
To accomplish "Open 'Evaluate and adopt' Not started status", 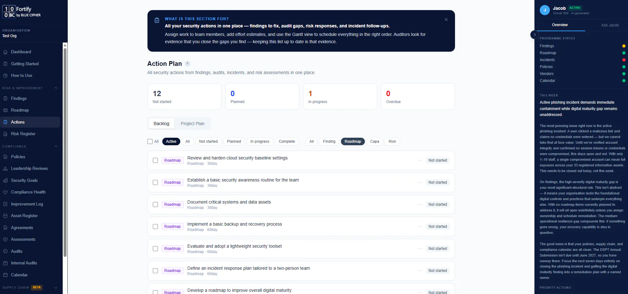I will [438, 249].
